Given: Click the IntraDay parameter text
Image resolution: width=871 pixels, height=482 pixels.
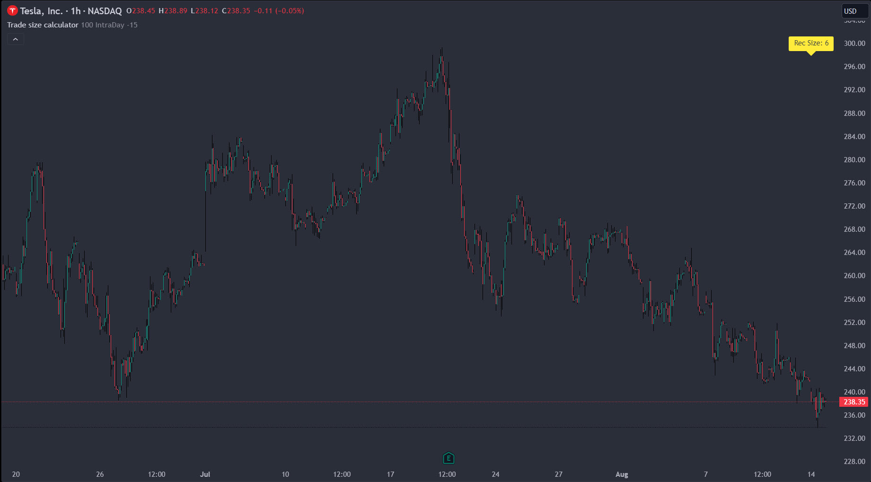Looking at the screenshot, I should [x=109, y=25].
